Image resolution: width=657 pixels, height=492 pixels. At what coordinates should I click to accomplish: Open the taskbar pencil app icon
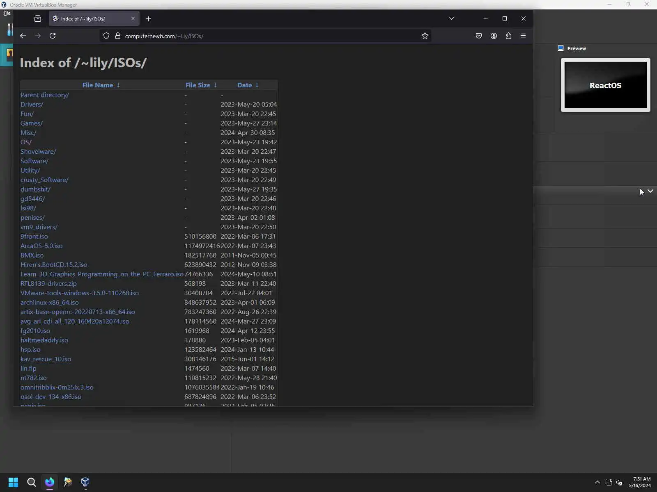(68, 482)
